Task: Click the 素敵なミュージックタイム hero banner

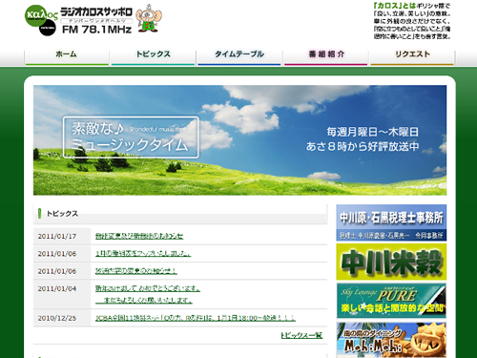Action: click(x=239, y=140)
